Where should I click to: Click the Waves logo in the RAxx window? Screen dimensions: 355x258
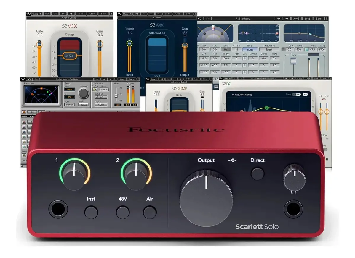[x=119, y=14]
